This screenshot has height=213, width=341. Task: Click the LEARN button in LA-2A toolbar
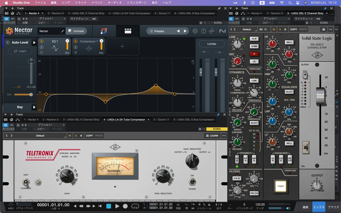[x=212, y=136]
